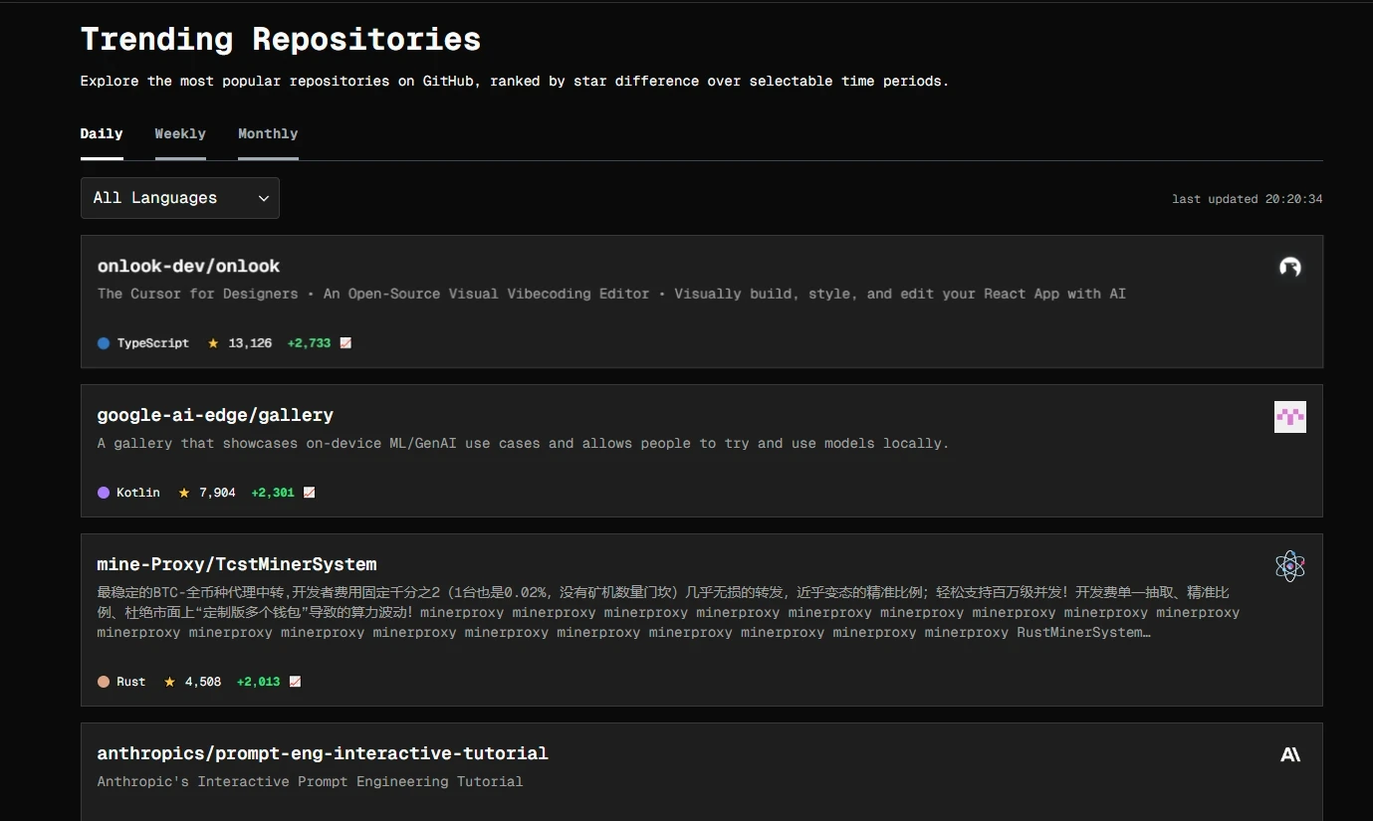
Task: Click the gallery description about on-device ML/GenAI
Action: click(524, 444)
